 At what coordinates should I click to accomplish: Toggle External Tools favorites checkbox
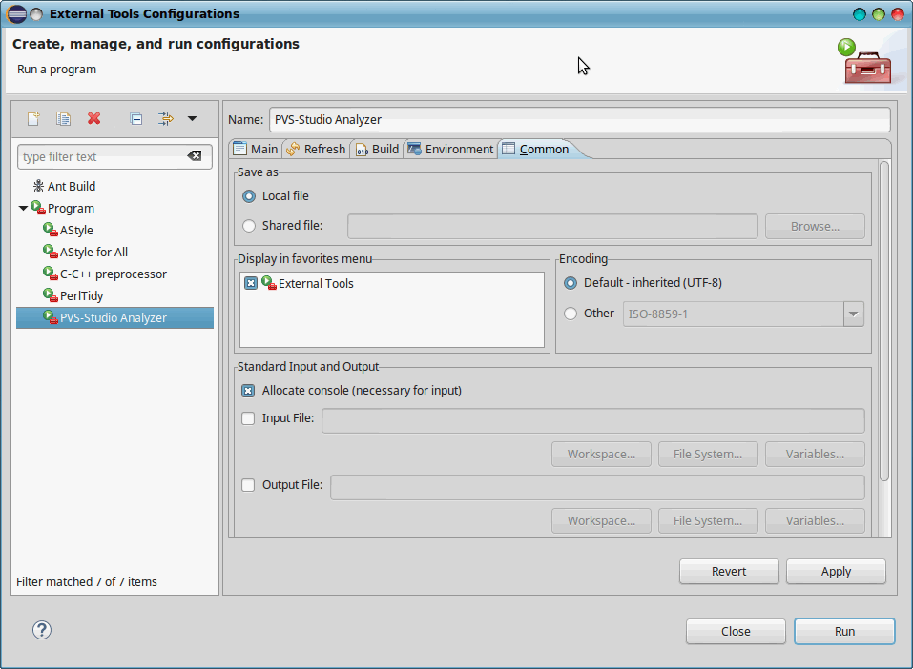click(x=251, y=283)
